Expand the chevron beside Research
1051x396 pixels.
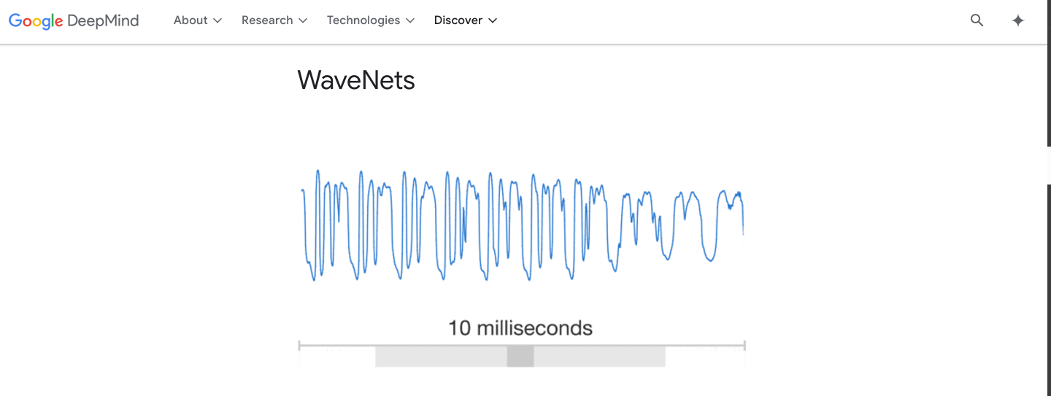pos(303,20)
